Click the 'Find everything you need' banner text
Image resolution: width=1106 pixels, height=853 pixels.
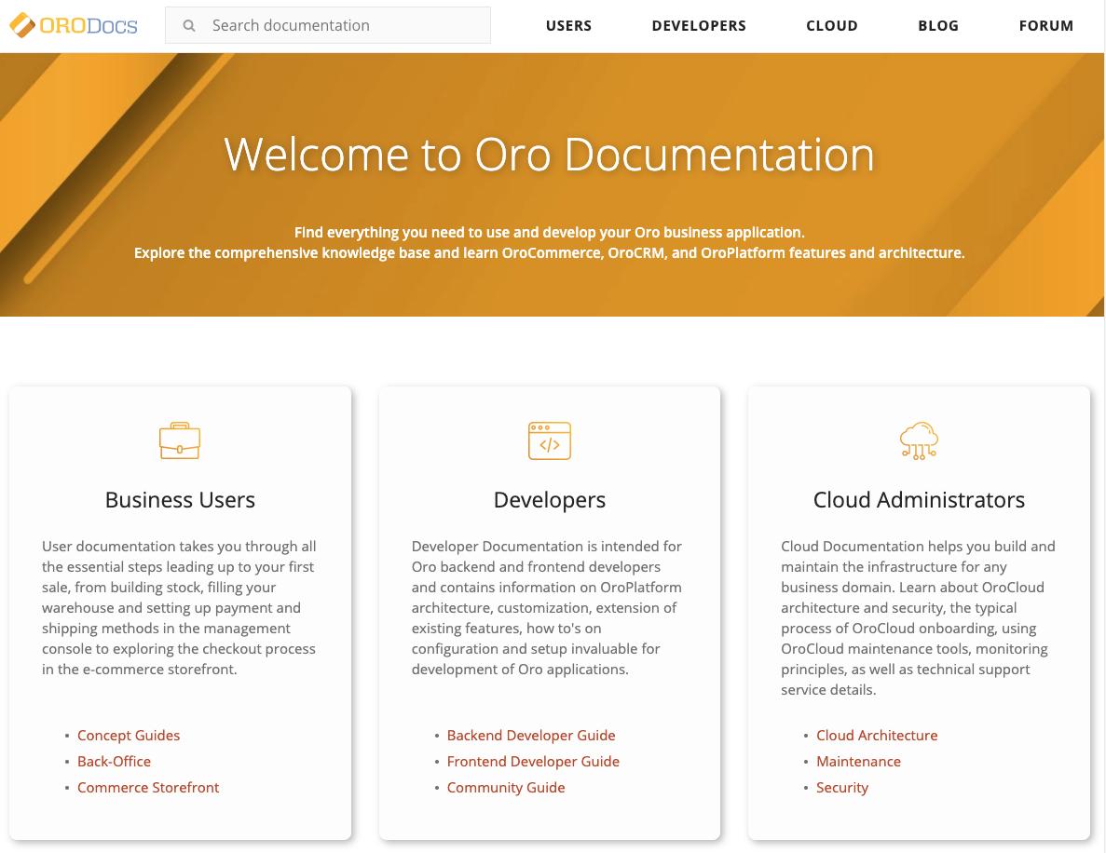(x=550, y=232)
